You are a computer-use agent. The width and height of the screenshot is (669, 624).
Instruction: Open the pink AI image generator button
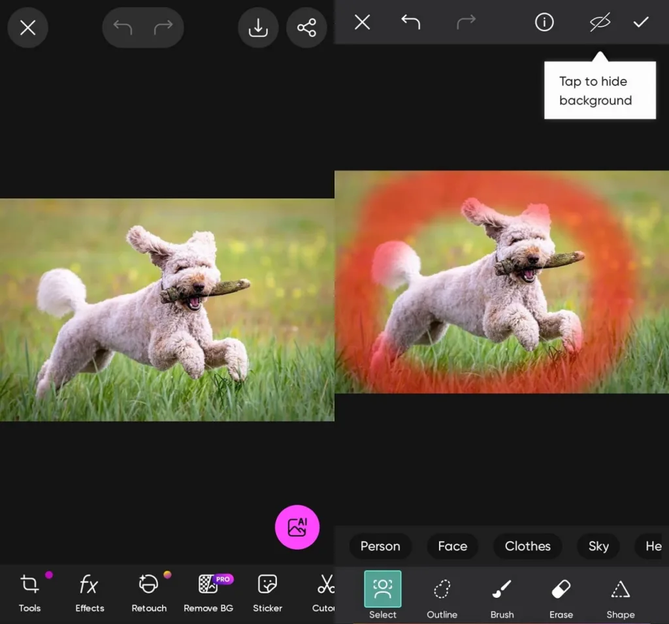(297, 527)
